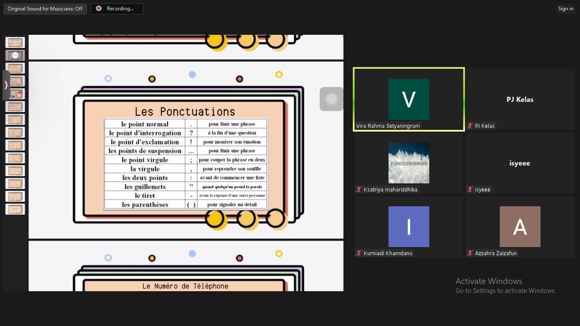Click the Les Ponctuations slide title

(185, 112)
